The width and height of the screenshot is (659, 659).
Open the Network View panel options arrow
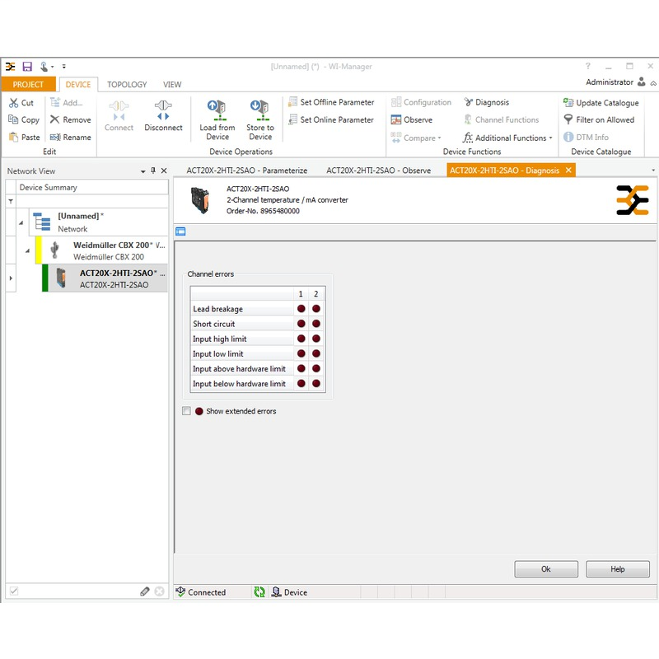(143, 171)
